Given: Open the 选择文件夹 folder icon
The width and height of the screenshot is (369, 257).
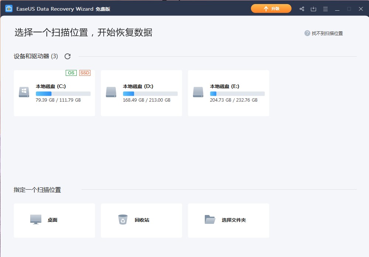Looking at the screenshot, I should click(x=210, y=219).
